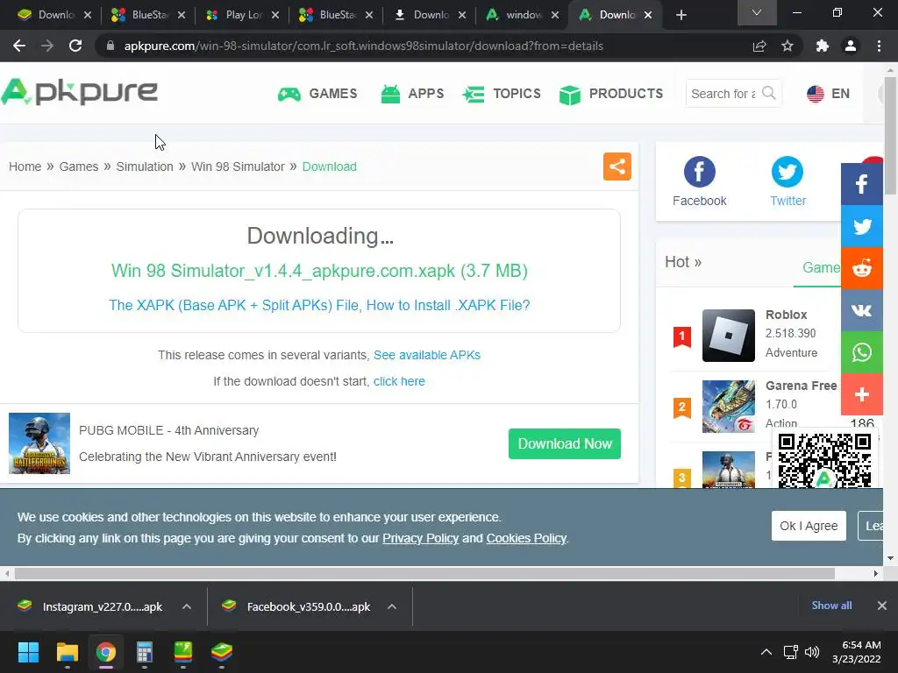This screenshot has width=898, height=673.
Task: Click the Win 98 Simulator xapk file link
Action: click(319, 271)
